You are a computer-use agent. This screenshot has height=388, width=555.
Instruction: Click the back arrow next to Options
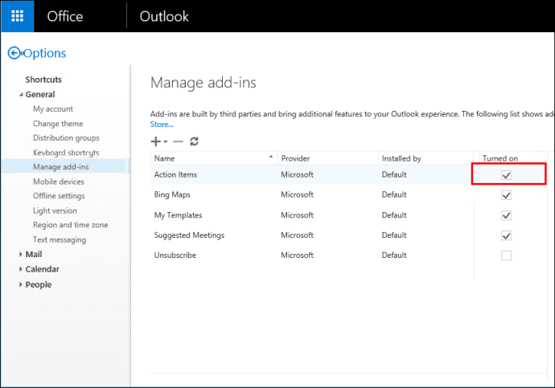14,53
